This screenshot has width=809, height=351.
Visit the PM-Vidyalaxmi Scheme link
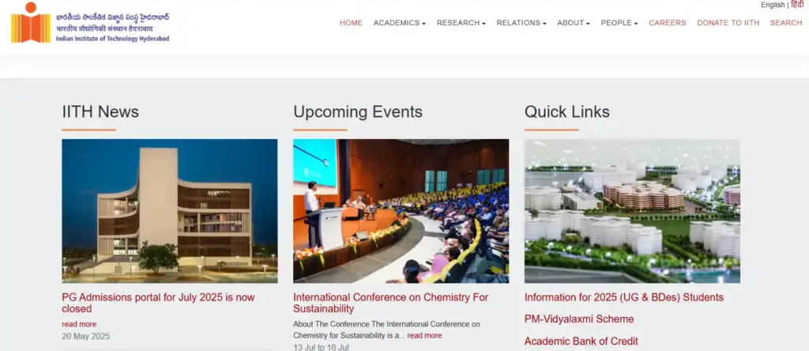578,319
